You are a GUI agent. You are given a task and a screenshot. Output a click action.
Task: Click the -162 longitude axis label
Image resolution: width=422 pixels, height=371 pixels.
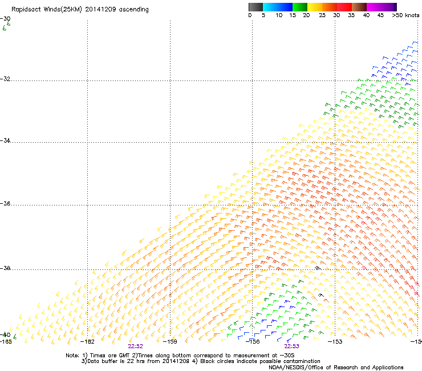click(87, 342)
